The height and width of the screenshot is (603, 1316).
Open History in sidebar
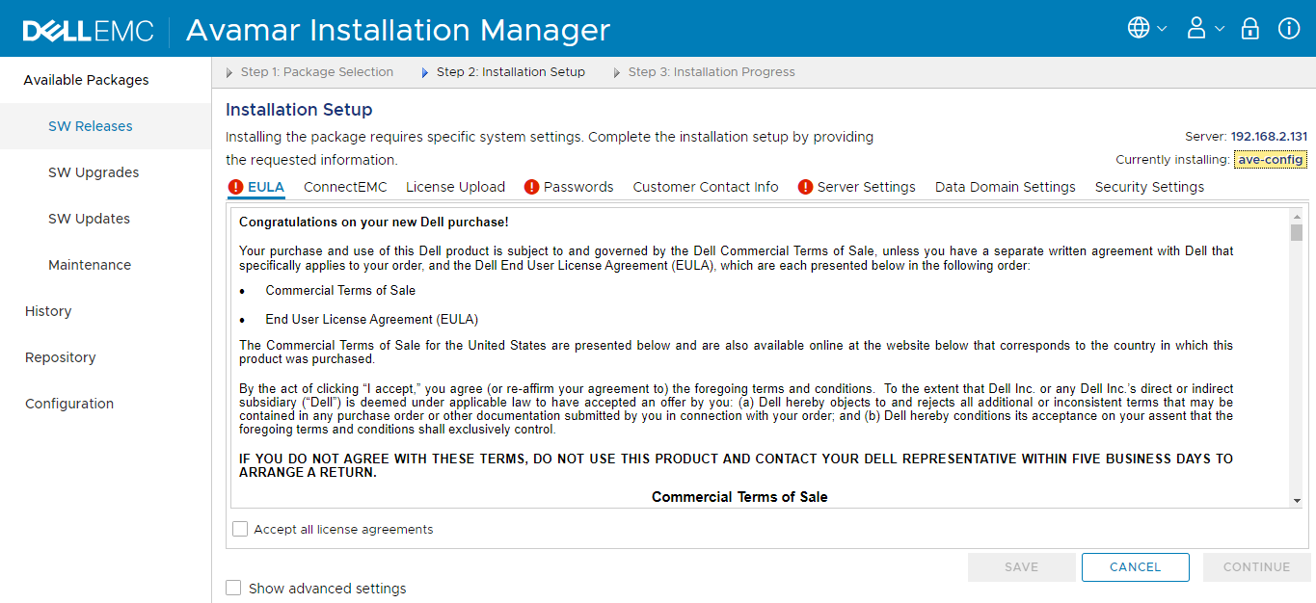click(48, 311)
